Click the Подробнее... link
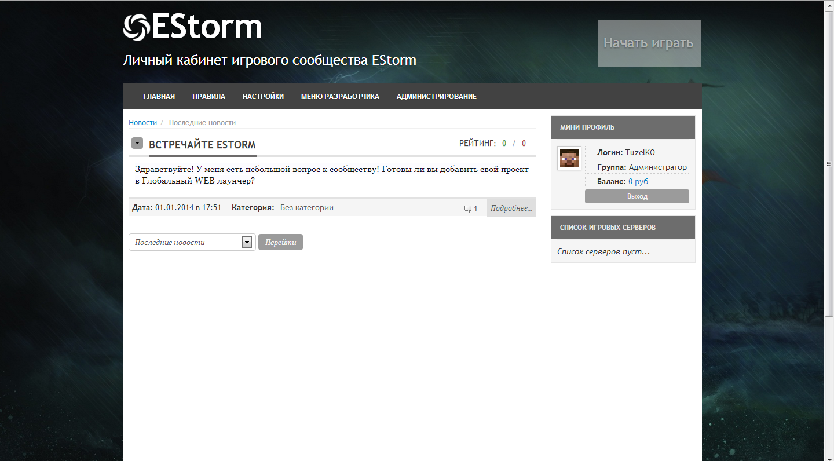The height and width of the screenshot is (461, 834). pyautogui.click(x=511, y=208)
